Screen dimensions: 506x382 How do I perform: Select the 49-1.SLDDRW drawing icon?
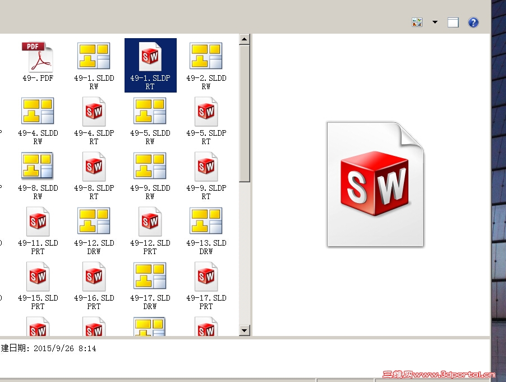[x=94, y=56]
